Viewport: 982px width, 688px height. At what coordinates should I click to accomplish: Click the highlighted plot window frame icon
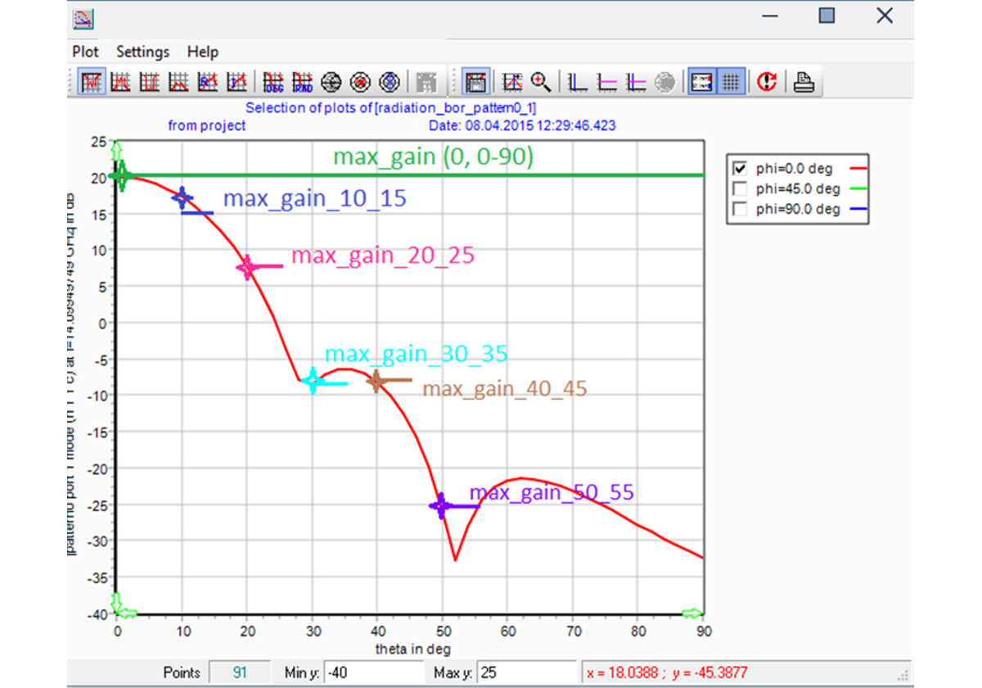(475, 82)
